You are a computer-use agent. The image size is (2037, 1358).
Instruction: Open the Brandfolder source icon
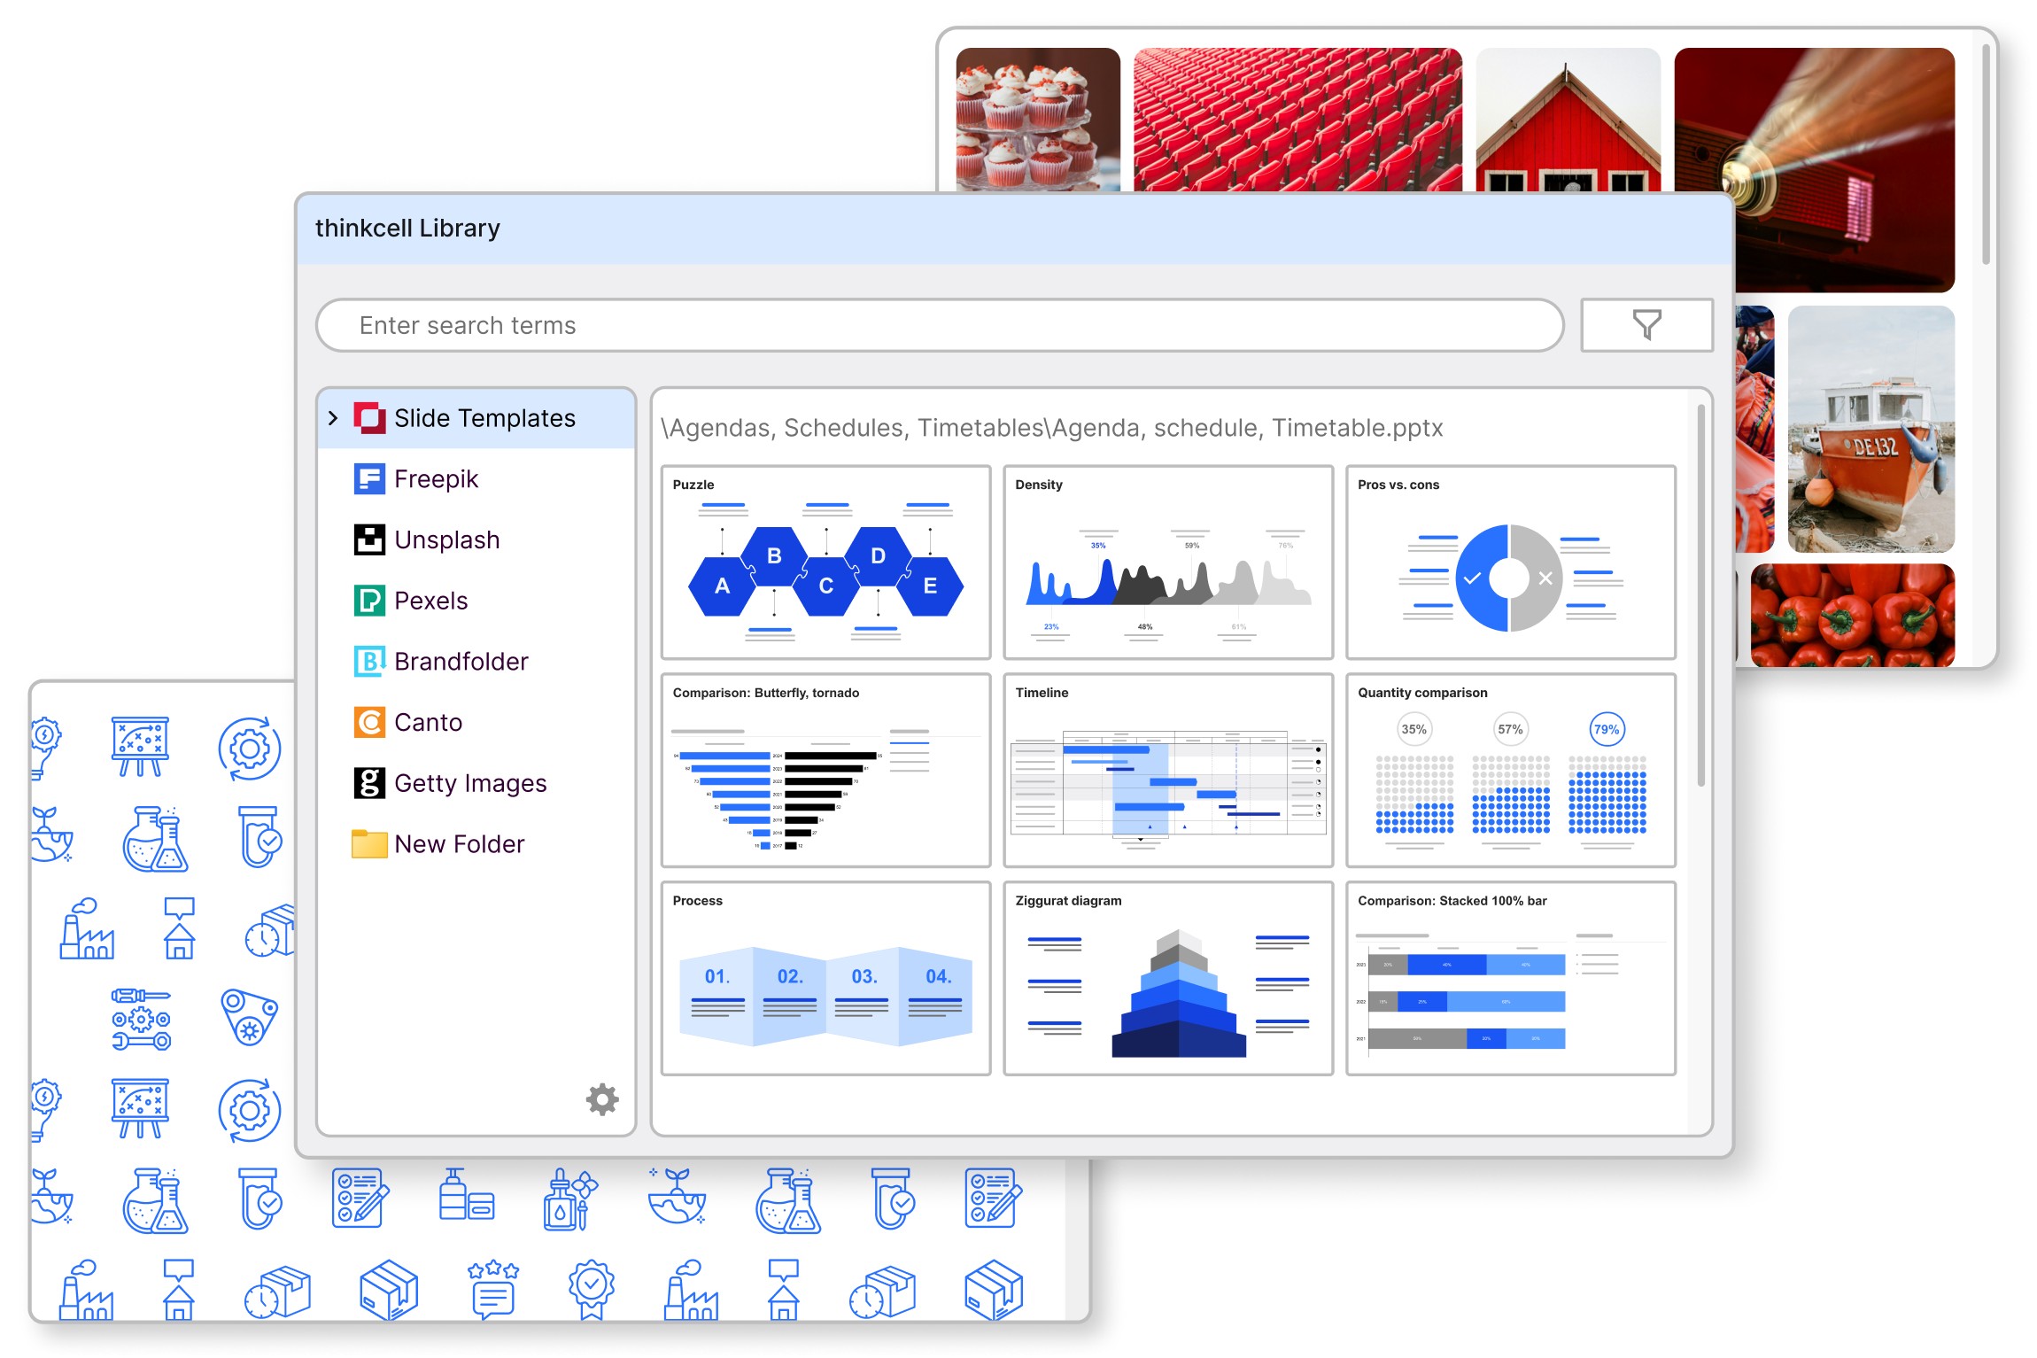[369, 662]
